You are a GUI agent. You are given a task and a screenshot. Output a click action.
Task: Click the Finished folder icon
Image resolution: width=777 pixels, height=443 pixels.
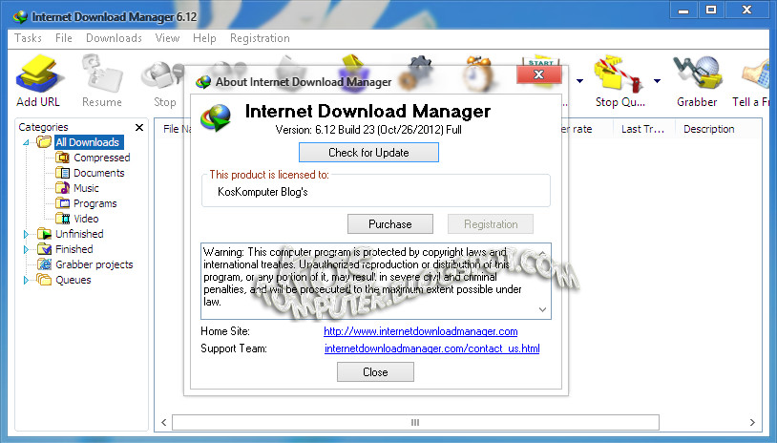coord(44,249)
